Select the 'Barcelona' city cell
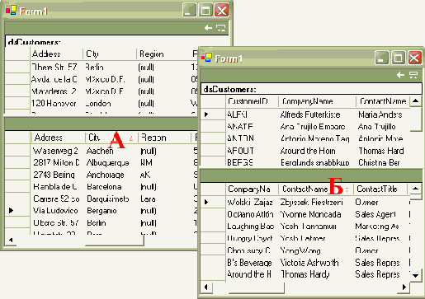The image size is (425, 299). (111, 187)
